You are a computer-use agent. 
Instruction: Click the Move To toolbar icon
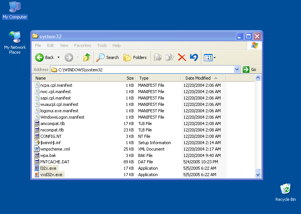(158, 57)
